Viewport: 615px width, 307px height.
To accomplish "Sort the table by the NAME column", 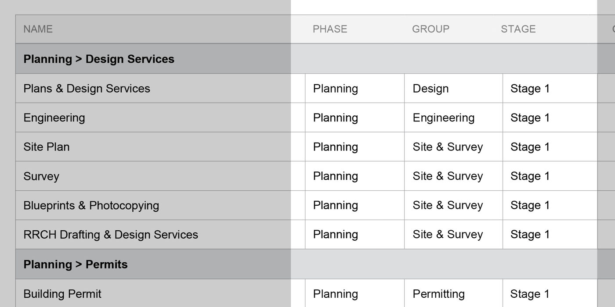I will click(37, 29).
